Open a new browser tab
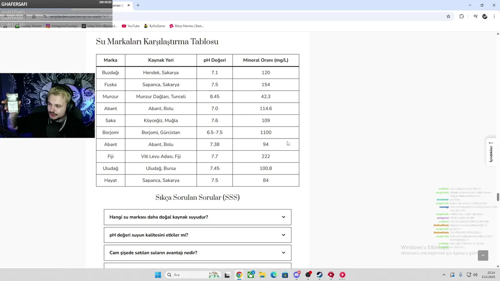 coord(138,5)
